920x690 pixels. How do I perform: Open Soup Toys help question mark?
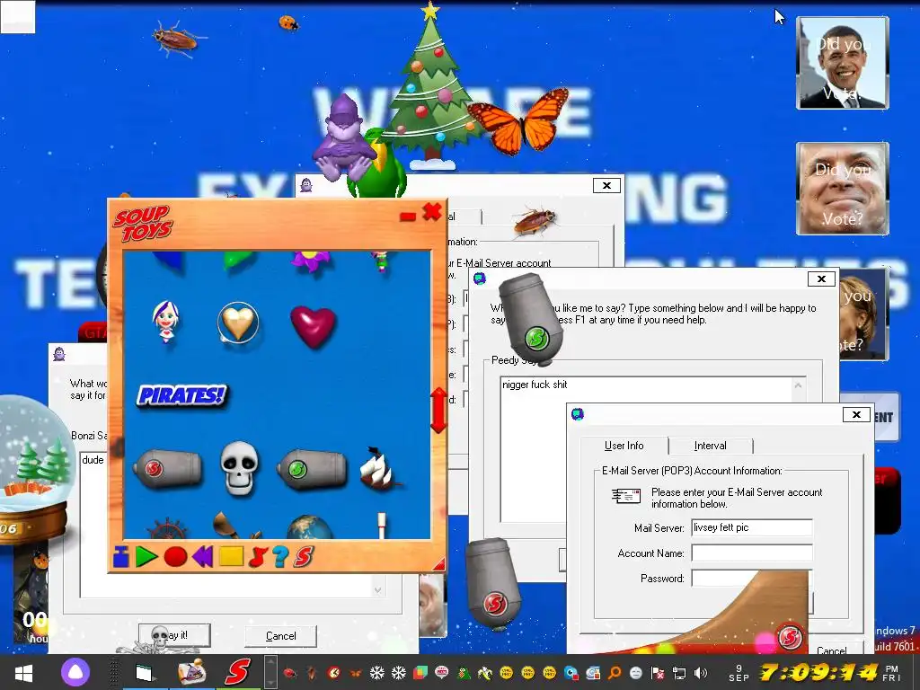coord(280,557)
